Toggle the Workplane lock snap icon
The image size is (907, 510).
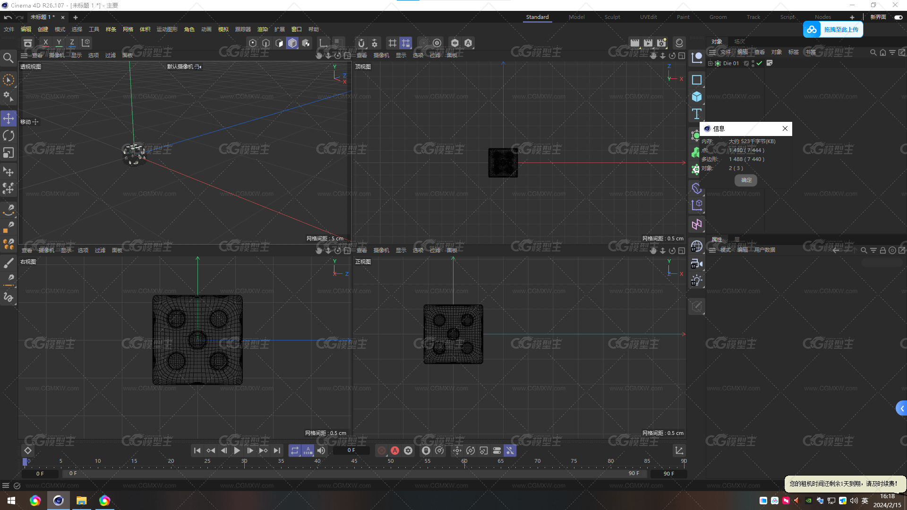coord(406,43)
